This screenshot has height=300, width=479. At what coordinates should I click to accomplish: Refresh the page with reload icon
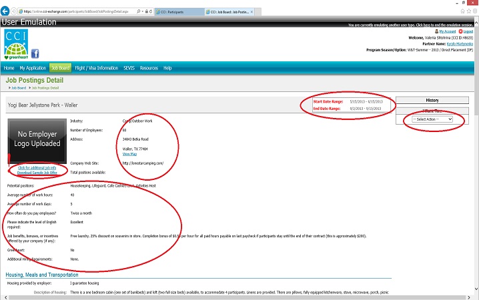tap(151, 11)
